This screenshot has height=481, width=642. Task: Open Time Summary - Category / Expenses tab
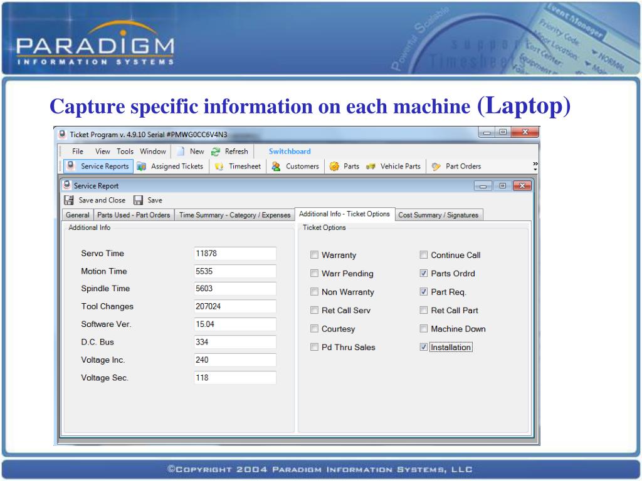point(234,215)
